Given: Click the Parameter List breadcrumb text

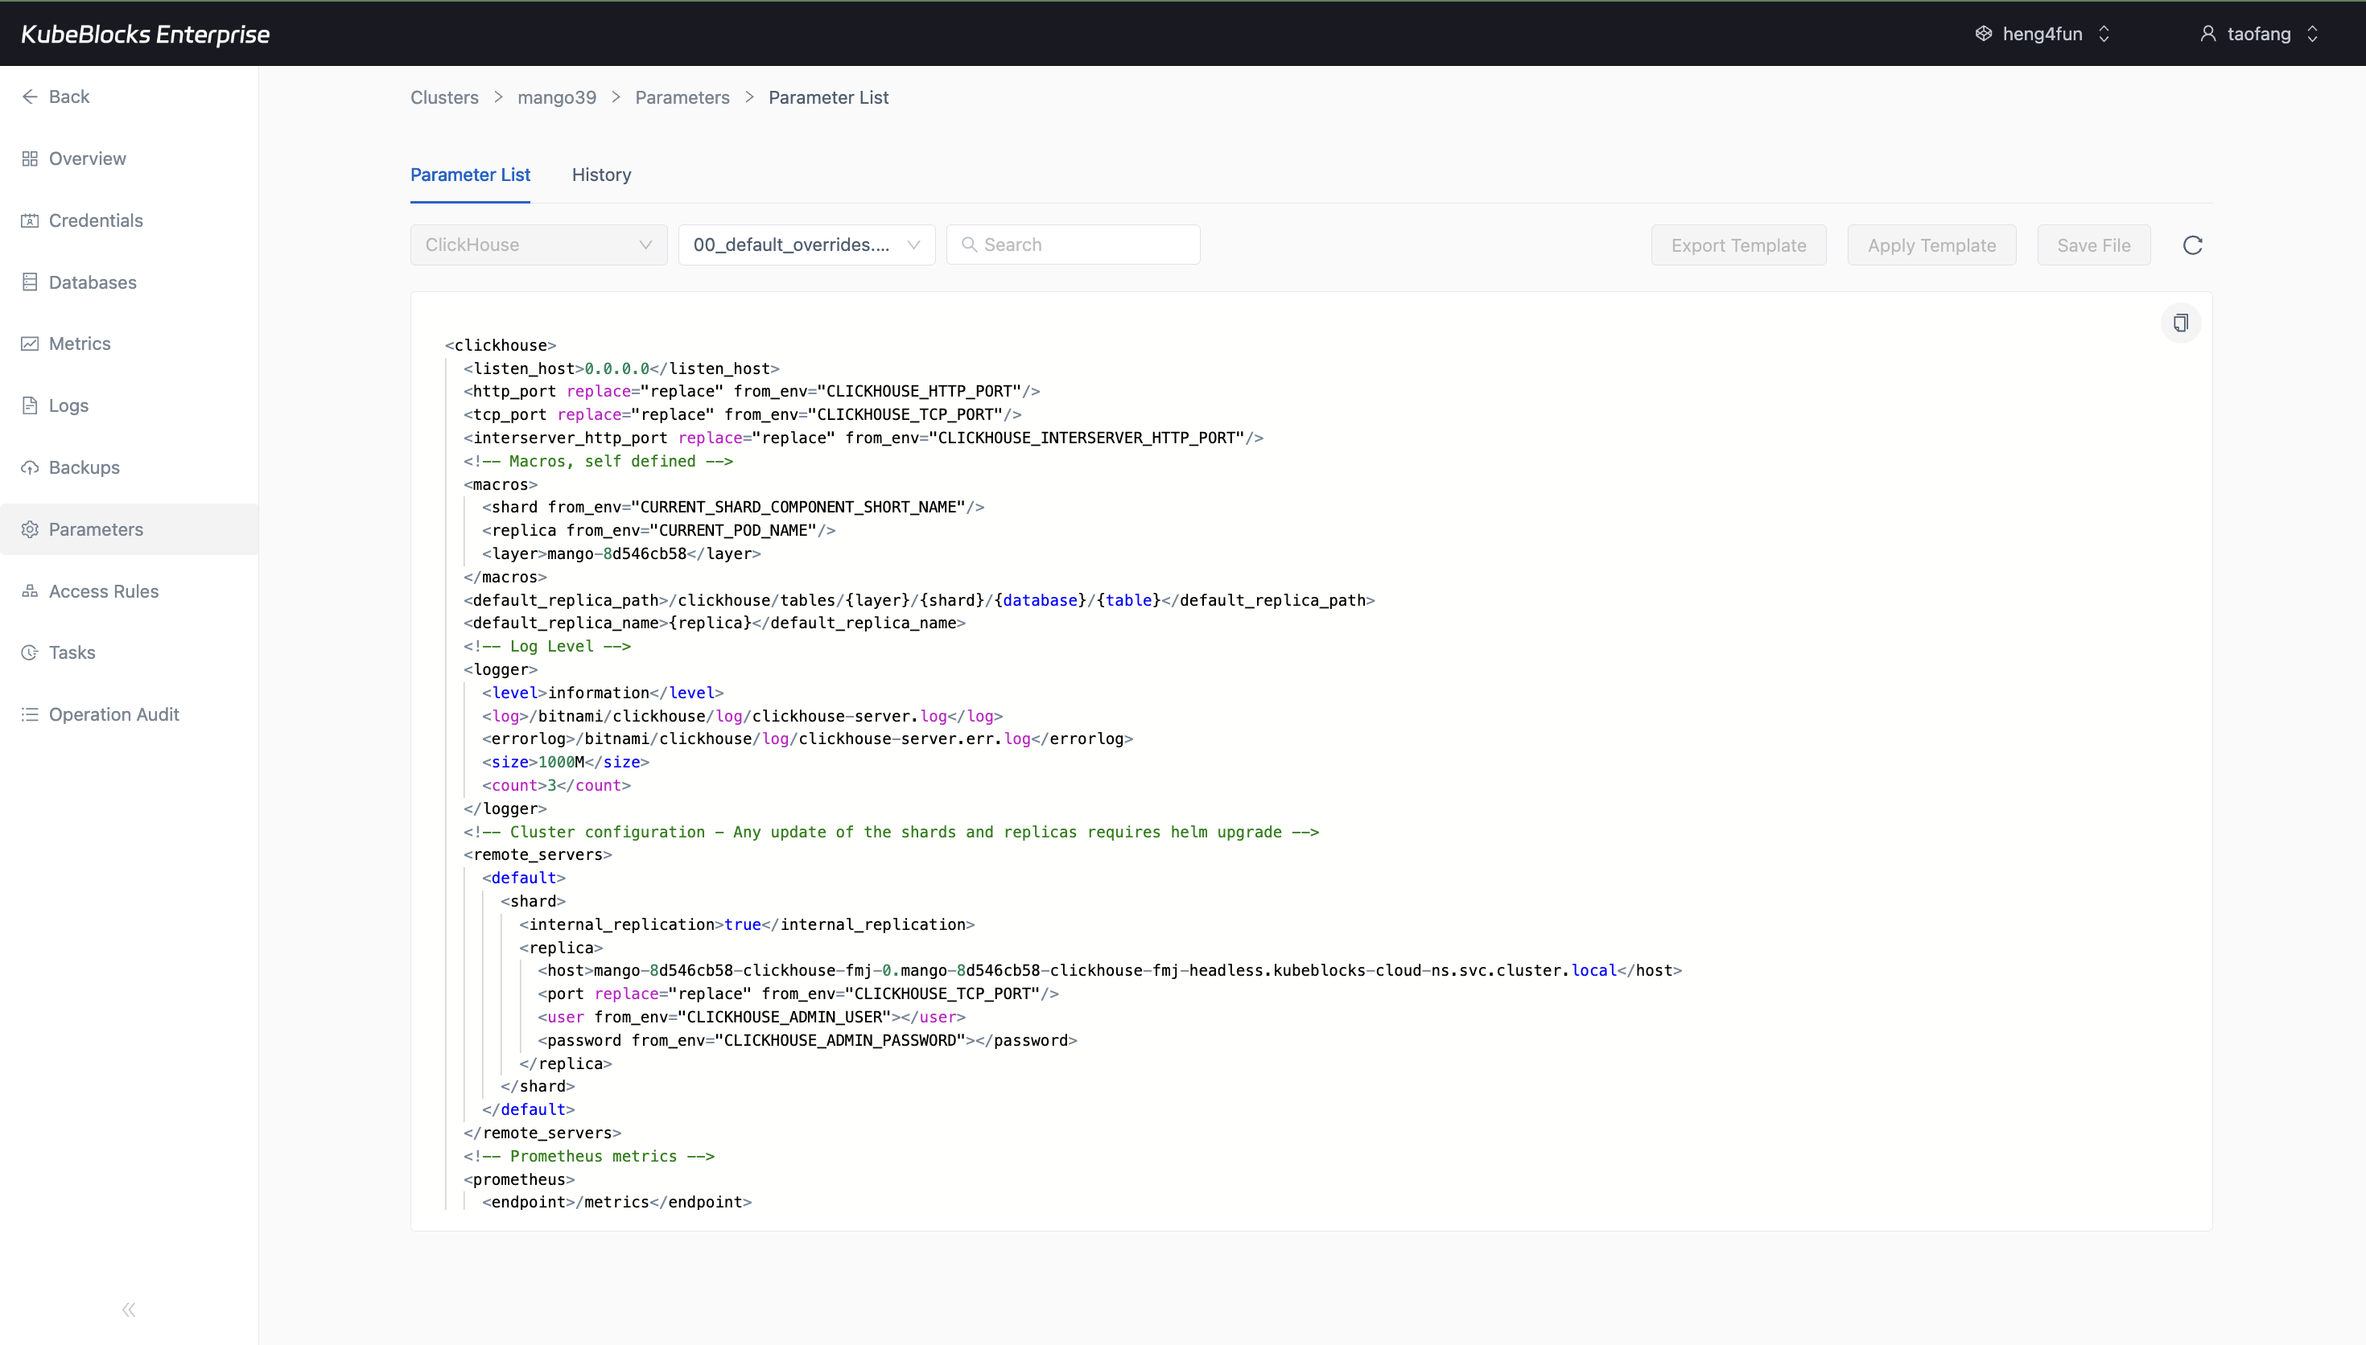Looking at the screenshot, I should (x=829, y=98).
